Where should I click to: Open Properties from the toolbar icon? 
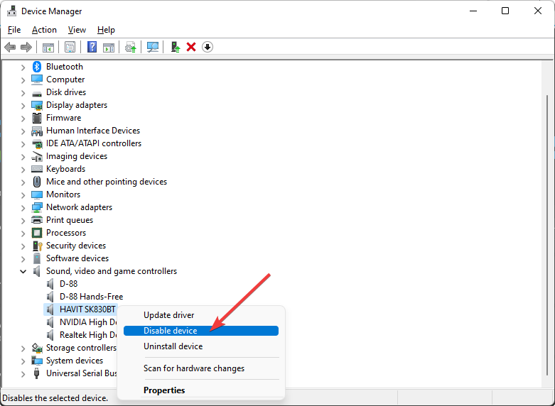(70, 47)
